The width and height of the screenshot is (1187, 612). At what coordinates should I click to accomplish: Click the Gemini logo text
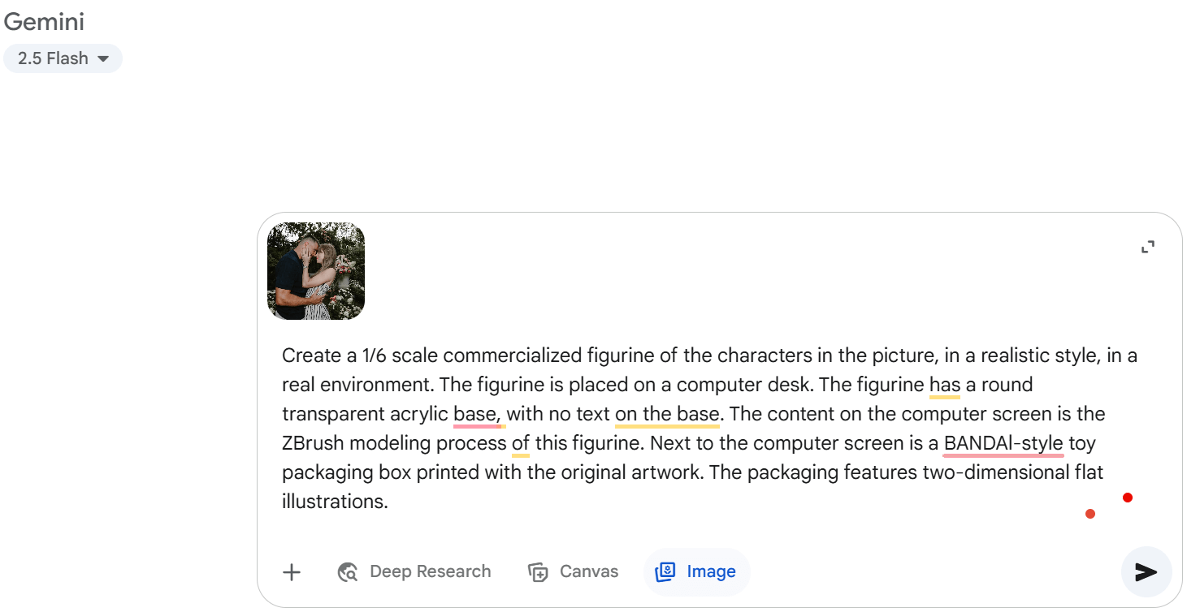44,22
